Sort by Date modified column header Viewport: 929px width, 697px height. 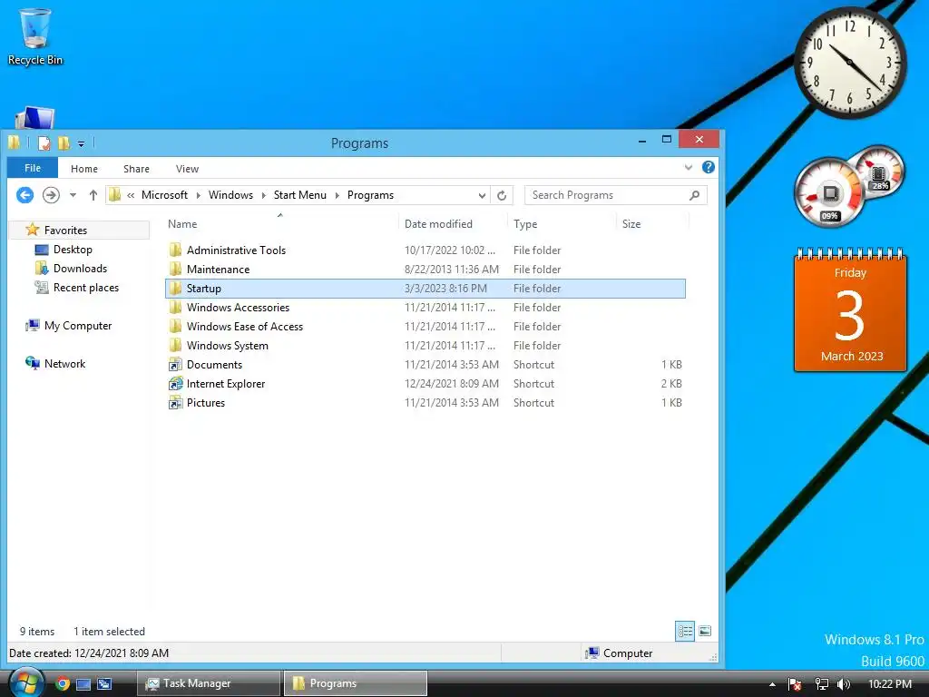(x=438, y=224)
